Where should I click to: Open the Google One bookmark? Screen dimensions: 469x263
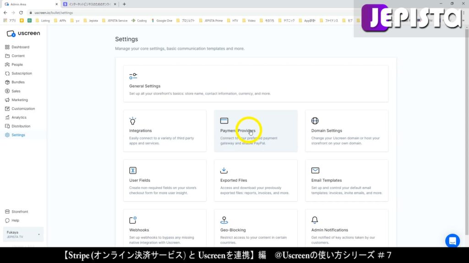(x=162, y=21)
